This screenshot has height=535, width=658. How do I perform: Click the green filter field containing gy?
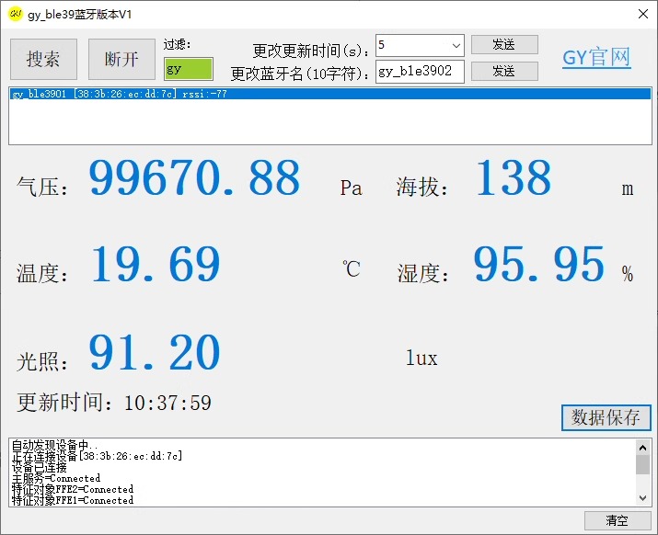tap(189, 69)
